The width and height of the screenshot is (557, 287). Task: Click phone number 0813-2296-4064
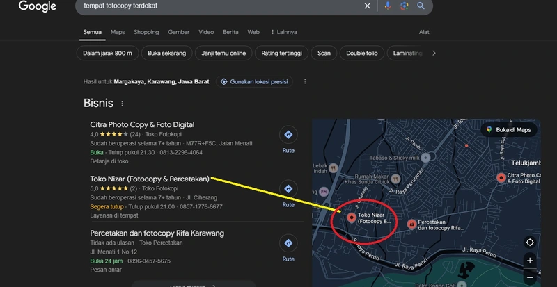tap(181, 153)
